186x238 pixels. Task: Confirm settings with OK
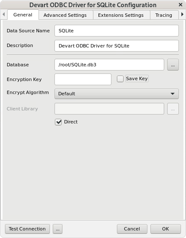(165, 229)
